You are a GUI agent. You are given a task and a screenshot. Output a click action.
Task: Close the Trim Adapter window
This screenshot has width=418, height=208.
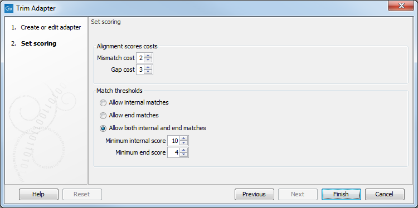pos(401,6)
